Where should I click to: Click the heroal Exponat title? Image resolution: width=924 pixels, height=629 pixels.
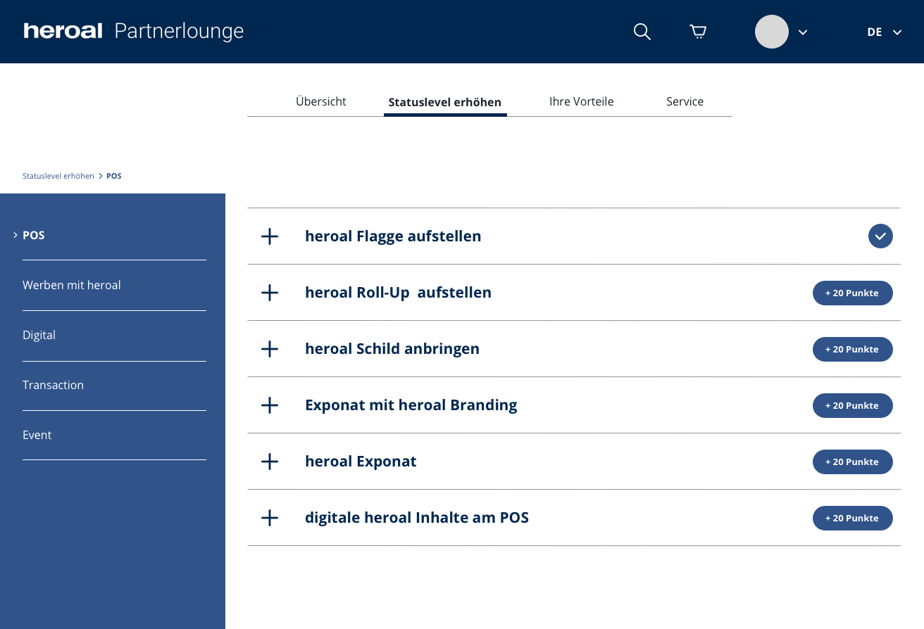click(361, 462)
